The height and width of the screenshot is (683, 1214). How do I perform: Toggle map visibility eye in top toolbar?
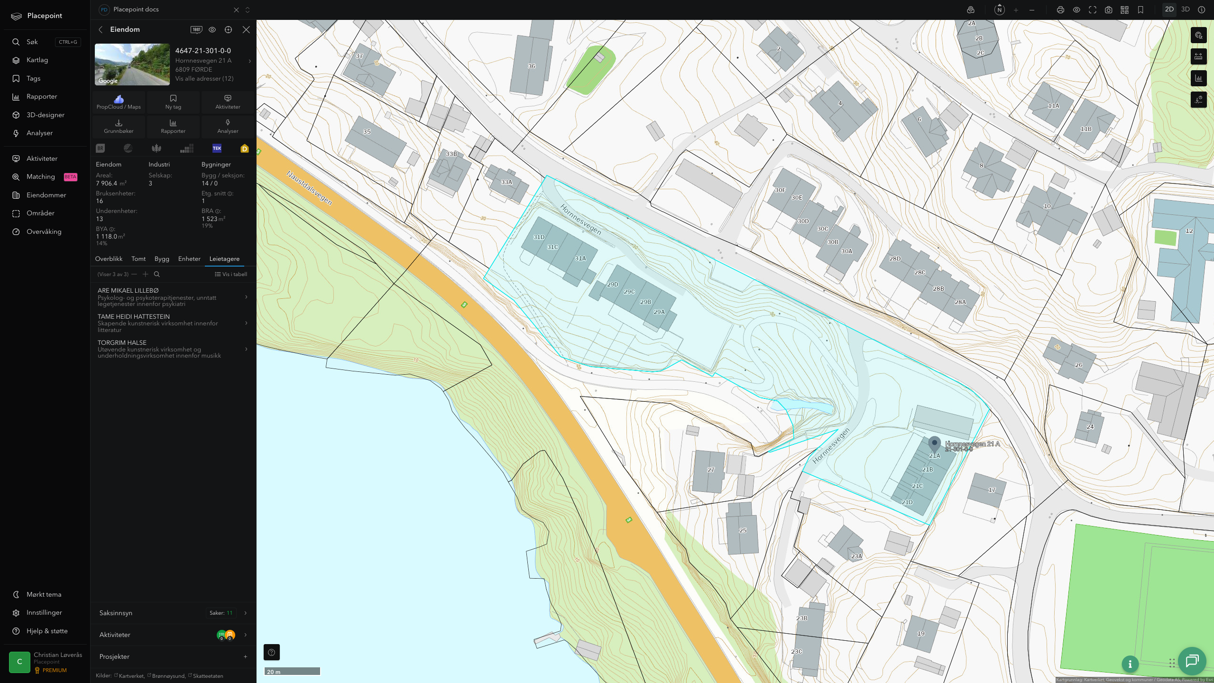click(x=1076, y=9)
